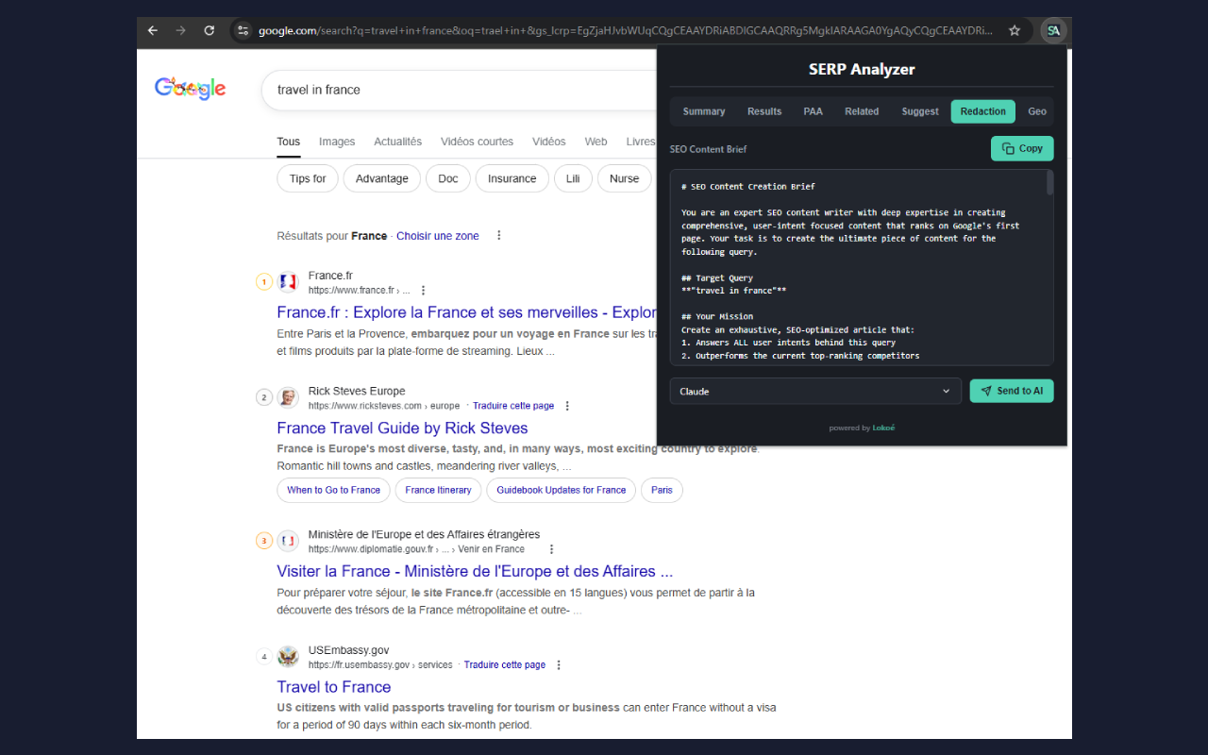Open France Travel Guide by Rick Steves

(x=402, y=428)
